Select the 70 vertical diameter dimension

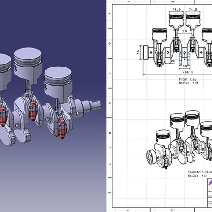[138, 52]
